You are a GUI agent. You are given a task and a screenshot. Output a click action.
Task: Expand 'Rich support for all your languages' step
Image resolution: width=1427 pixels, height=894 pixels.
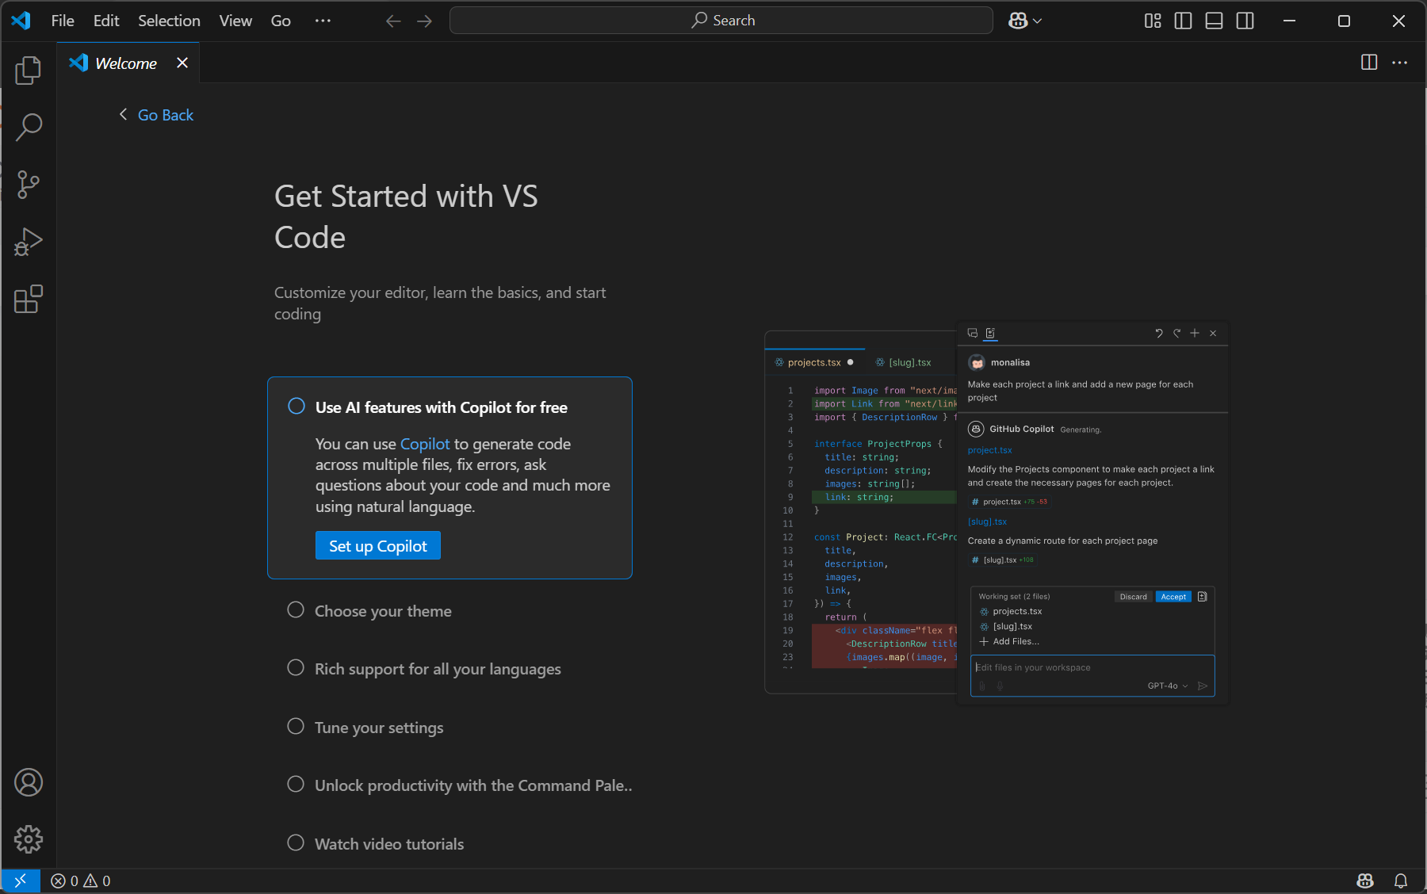click(438, 669)
